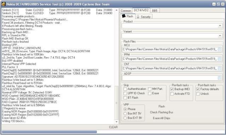Open the CNT file browse icon
The height and width of the screenshot is (135, 226).
(x=219, y=68)
